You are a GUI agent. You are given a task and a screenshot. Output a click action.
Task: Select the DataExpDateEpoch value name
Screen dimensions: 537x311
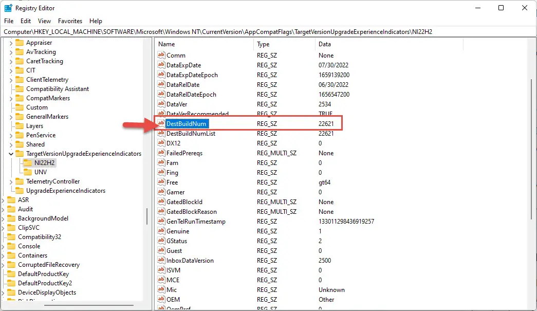tap(192, 75)
